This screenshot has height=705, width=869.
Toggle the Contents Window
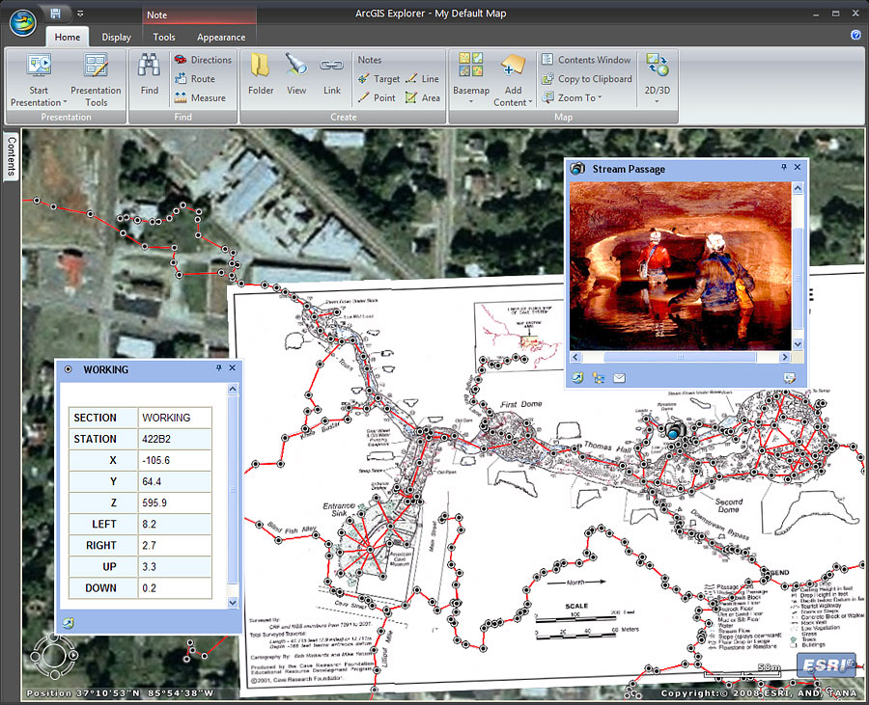tap(586, 60)
